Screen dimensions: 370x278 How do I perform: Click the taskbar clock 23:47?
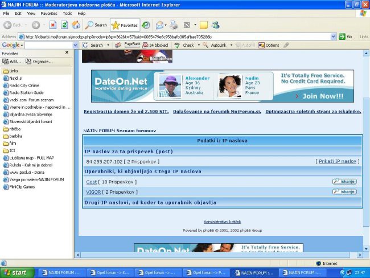[360, 272]
